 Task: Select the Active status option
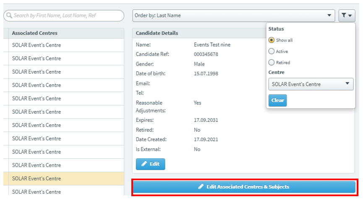coord(272,51)
